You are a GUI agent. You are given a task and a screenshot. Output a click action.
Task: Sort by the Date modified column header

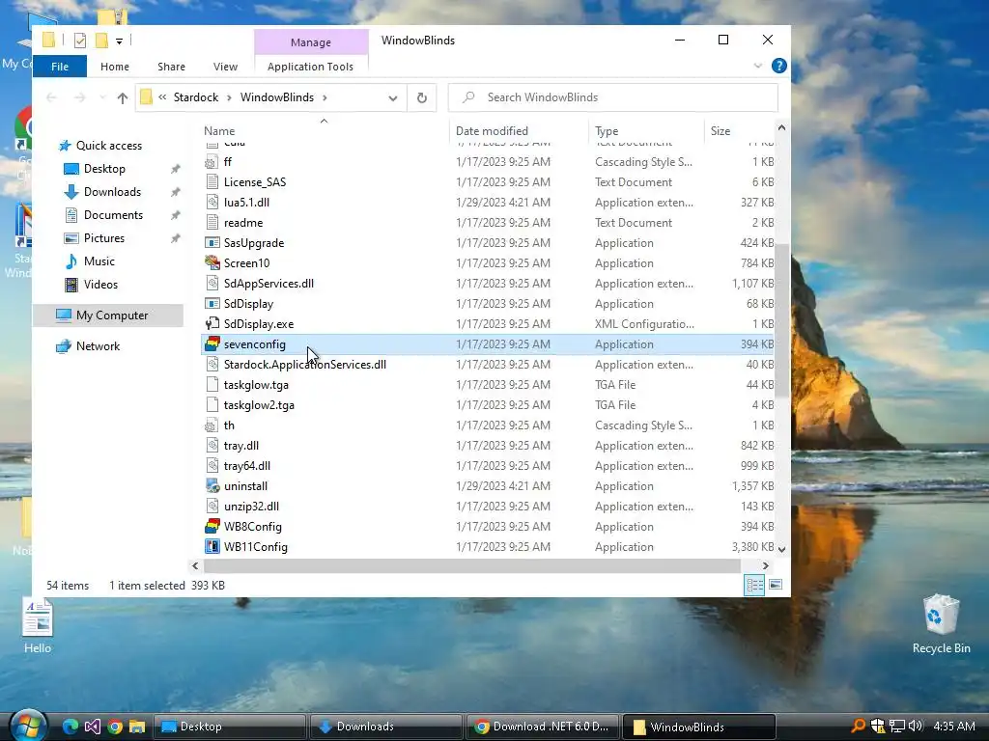tap(518, 130)
